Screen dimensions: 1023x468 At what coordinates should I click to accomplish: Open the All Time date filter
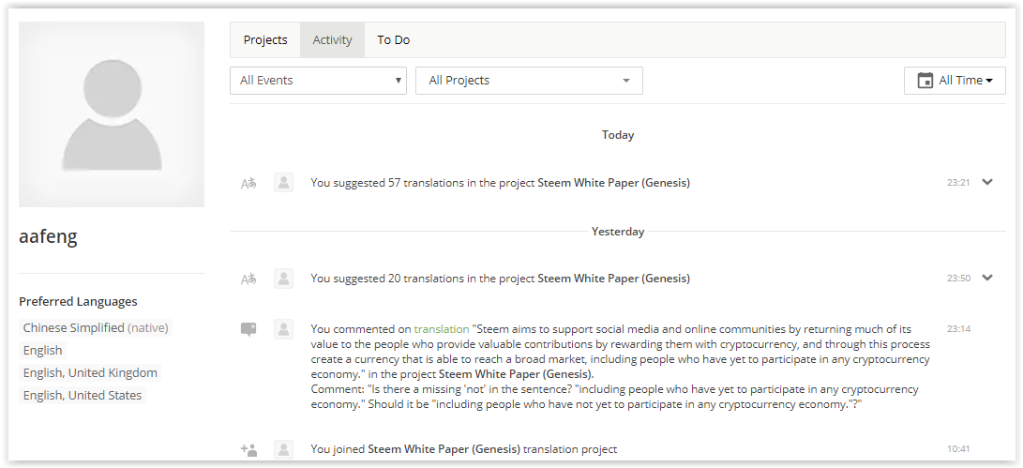(x=955, y=81)
